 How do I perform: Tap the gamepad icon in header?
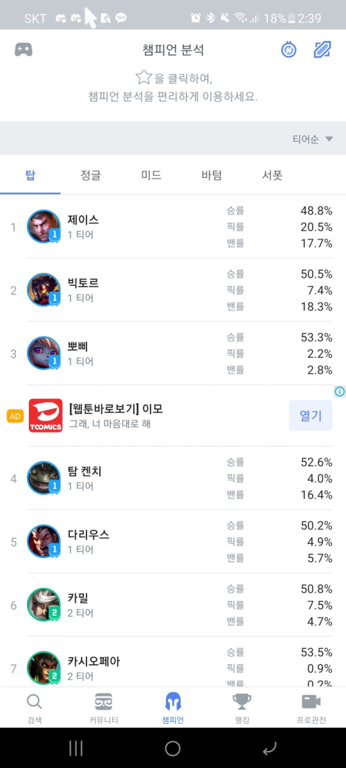click(x=24, y=50)
